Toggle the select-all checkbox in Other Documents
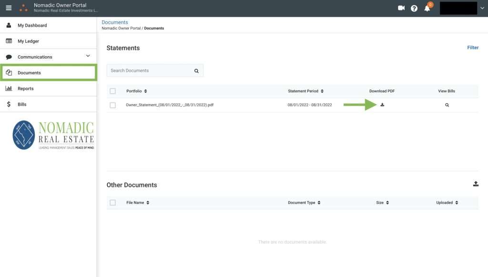488x277 pixels. click(113, 203)
